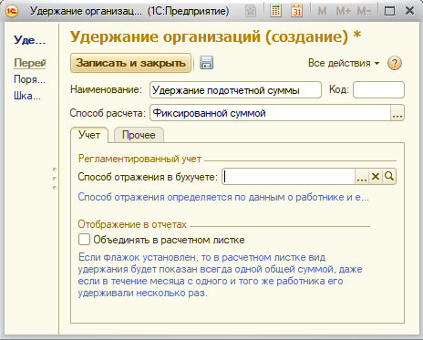The height and width of the screenshot is (340, 423).
Task: Open selection for Способ расчета field
Action: (397, 113)
